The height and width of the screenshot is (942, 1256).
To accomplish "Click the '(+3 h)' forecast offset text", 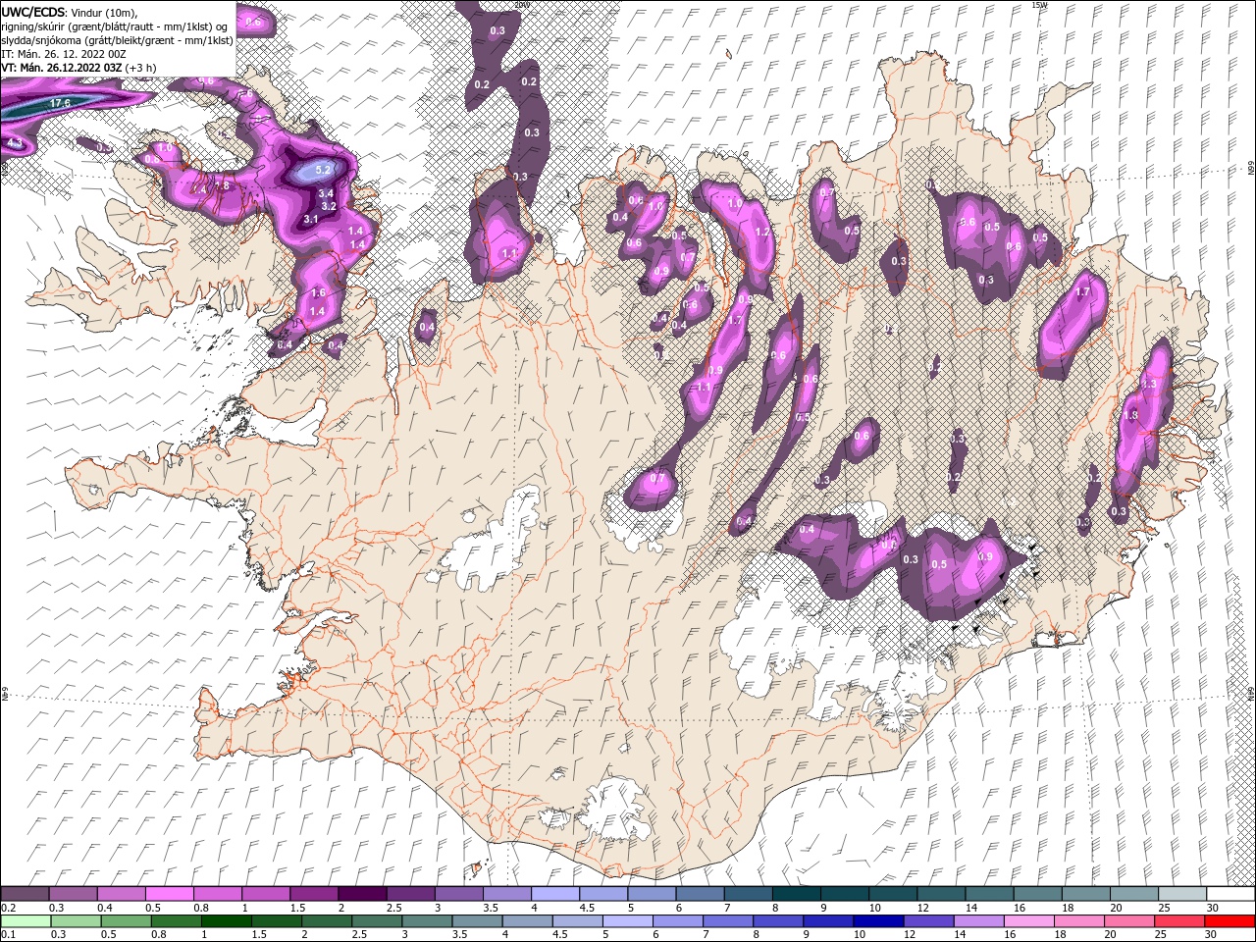I will click(140, 68).
